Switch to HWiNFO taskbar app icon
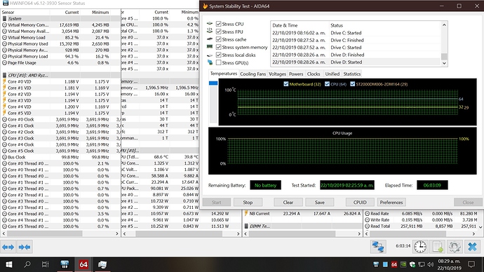Image resolution: width=484 pixels, height=272 pixels. 65,264
